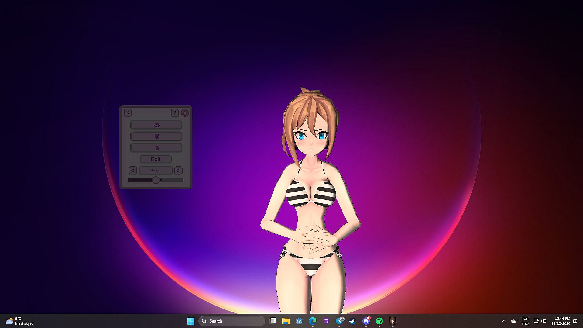Open Telegram from the taskbar
Viewport: 583px width, 328px height.
tap(339, 321)
